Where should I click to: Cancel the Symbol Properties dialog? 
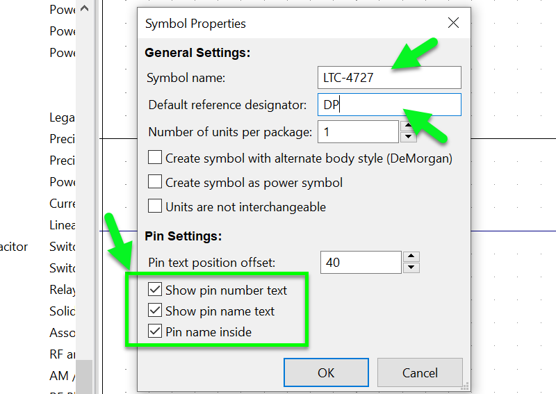[x=420, y=372]
